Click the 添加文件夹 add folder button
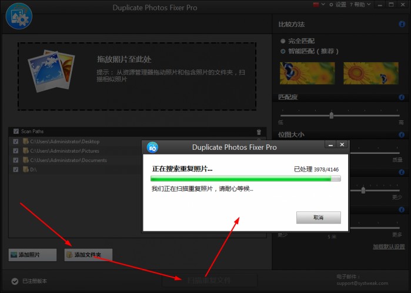Screen dimensions: 411x293 point(88,255)
